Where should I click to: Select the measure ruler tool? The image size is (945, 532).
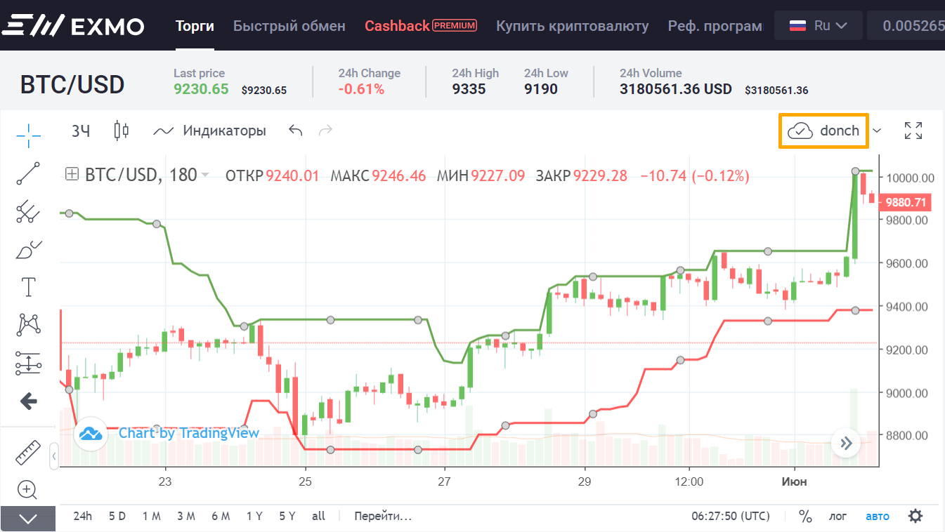coord(28,453)
